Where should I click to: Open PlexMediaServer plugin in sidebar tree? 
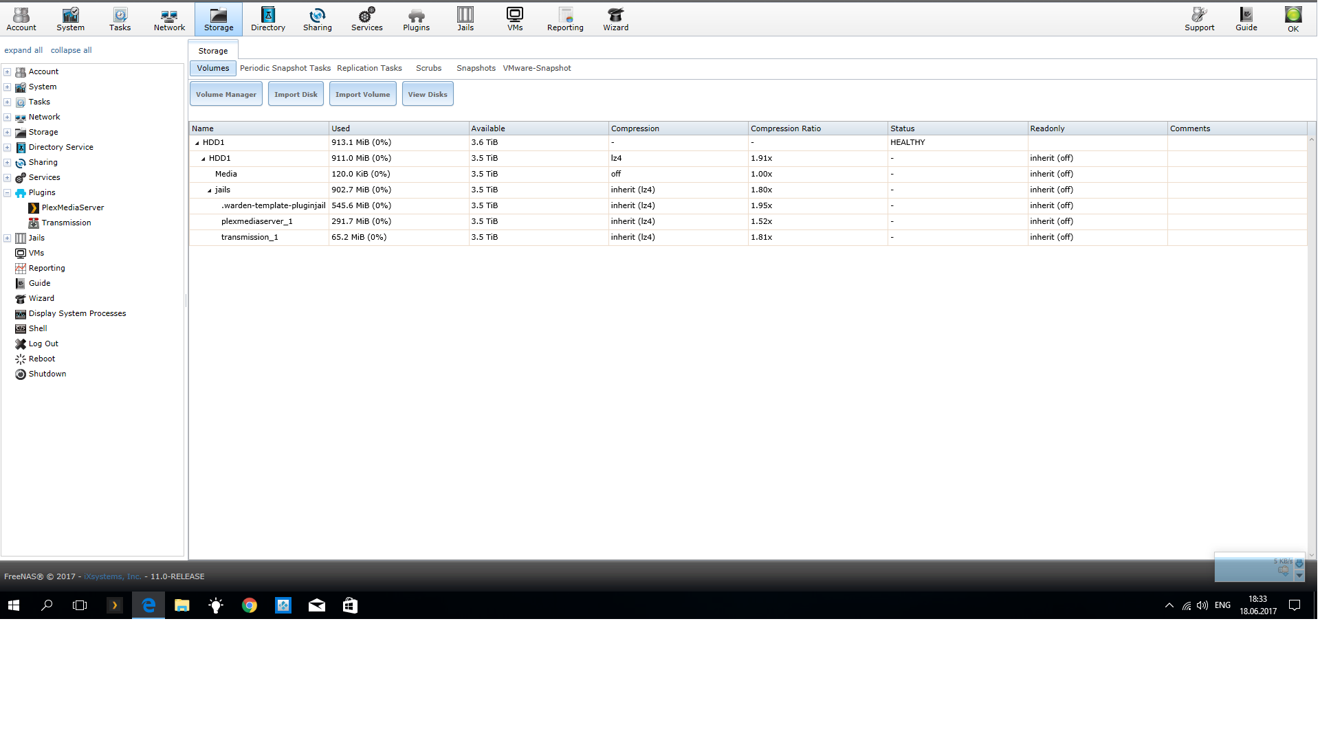click(72, 207)
